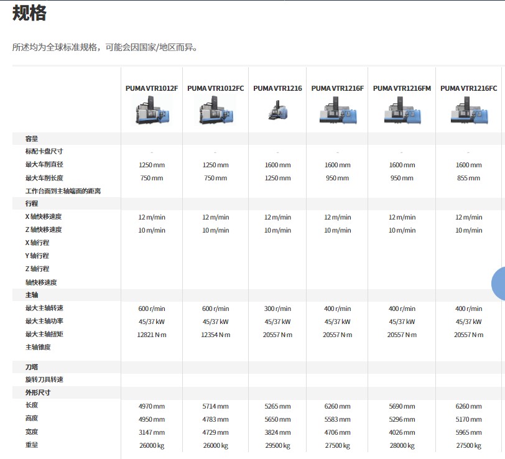This screenshot has height=459, width=505.
Task: Click the 4729 mm width value
Action: 215,433
